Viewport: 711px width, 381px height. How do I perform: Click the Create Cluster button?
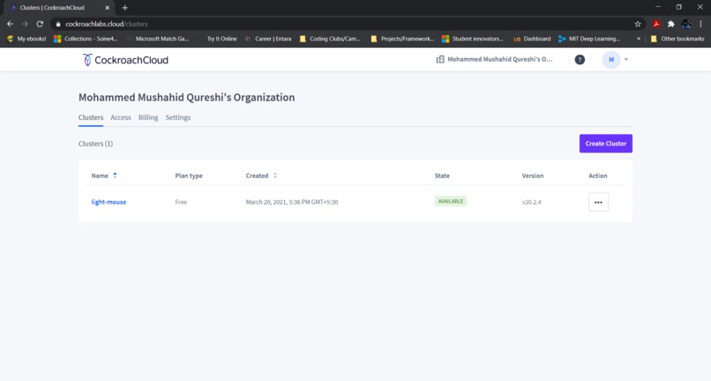(x=606, y=144)
